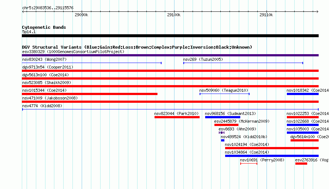Open dgv5613n100 (Coe2014) label
329x189 pixels.
coord(45,75)
